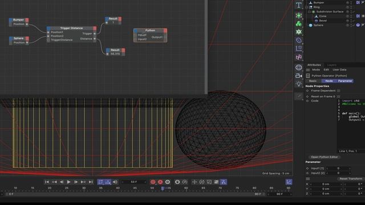
Task: Toggle Autokeying red button
Action: coord(160,182)
